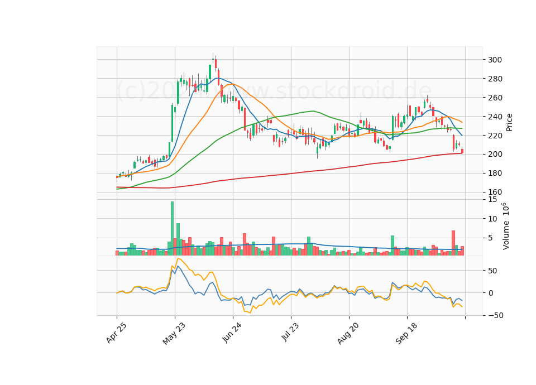The image size is (536, 385).
Task: Click the 240 price axis value
Action: pyautogui.click(x=495, y=117)
